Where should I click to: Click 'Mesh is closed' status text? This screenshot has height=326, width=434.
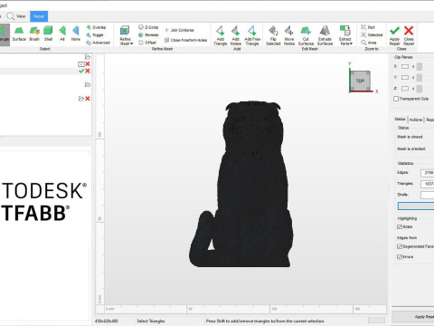tap(410, 137)
